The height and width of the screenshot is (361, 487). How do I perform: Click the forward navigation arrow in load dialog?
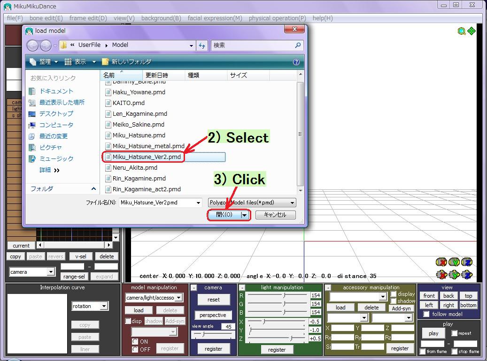pos(46,45)
